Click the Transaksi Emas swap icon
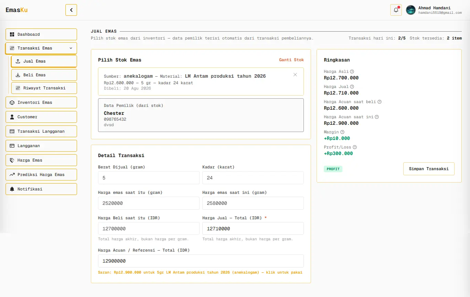 (12, 48)
